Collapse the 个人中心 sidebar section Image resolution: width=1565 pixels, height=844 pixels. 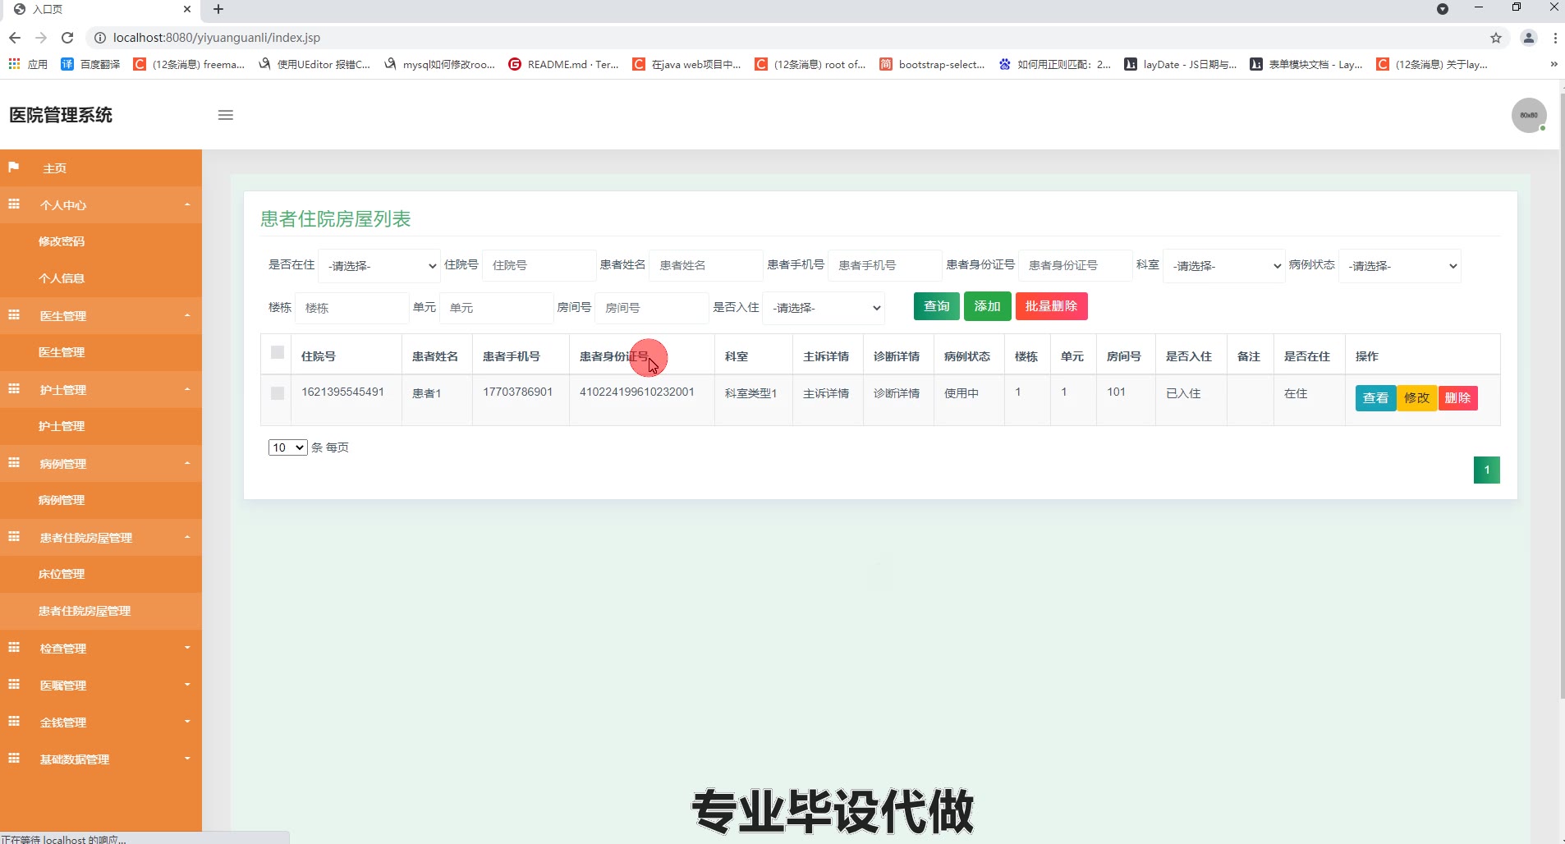click(101, 204)
